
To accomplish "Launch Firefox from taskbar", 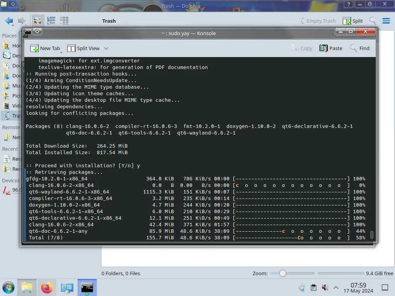I will tap(47, 288).
